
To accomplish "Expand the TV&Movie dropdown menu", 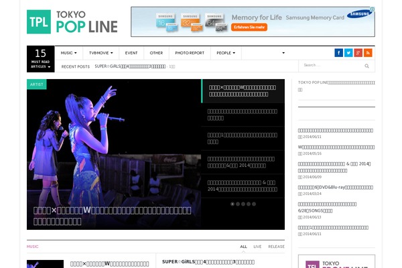I will (101, 53).
